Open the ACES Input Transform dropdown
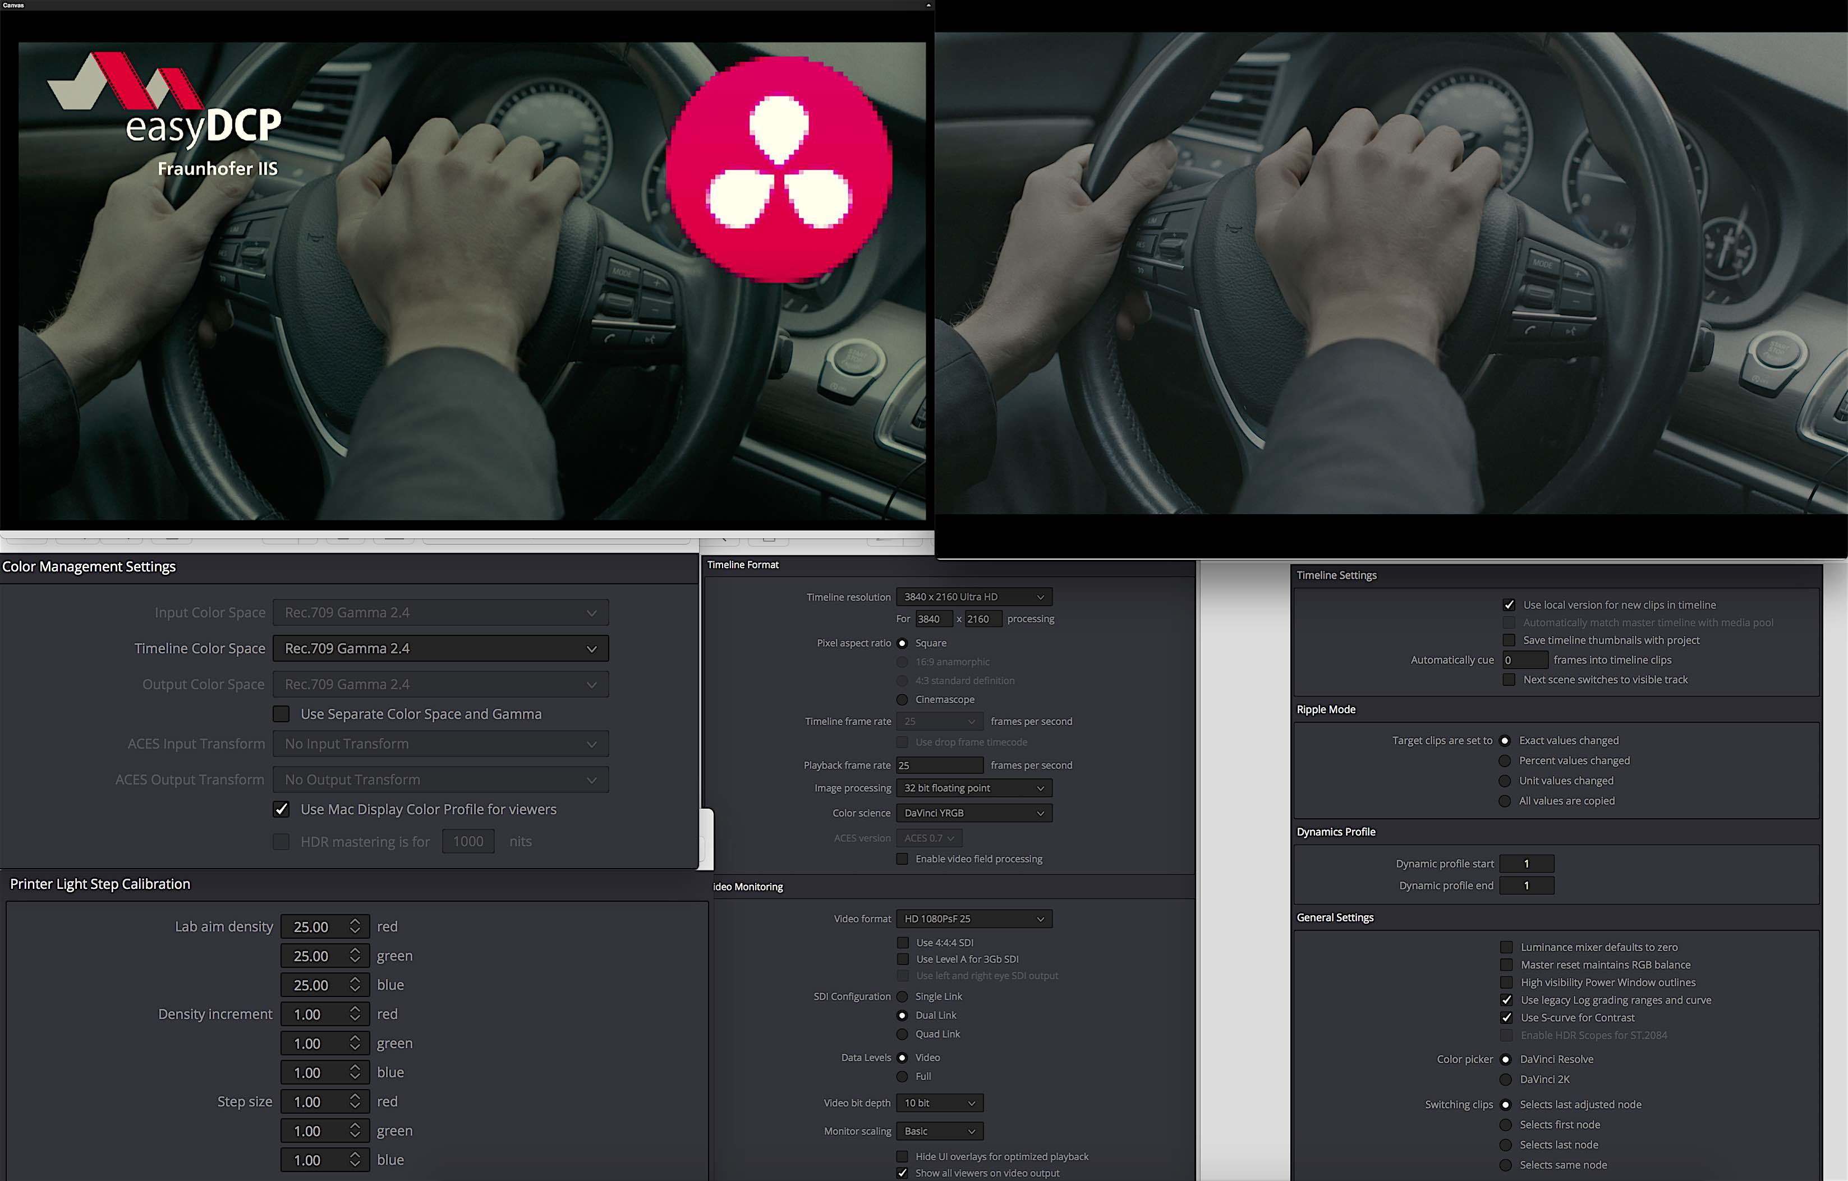1848x1181 pixels. click(440, 743)
